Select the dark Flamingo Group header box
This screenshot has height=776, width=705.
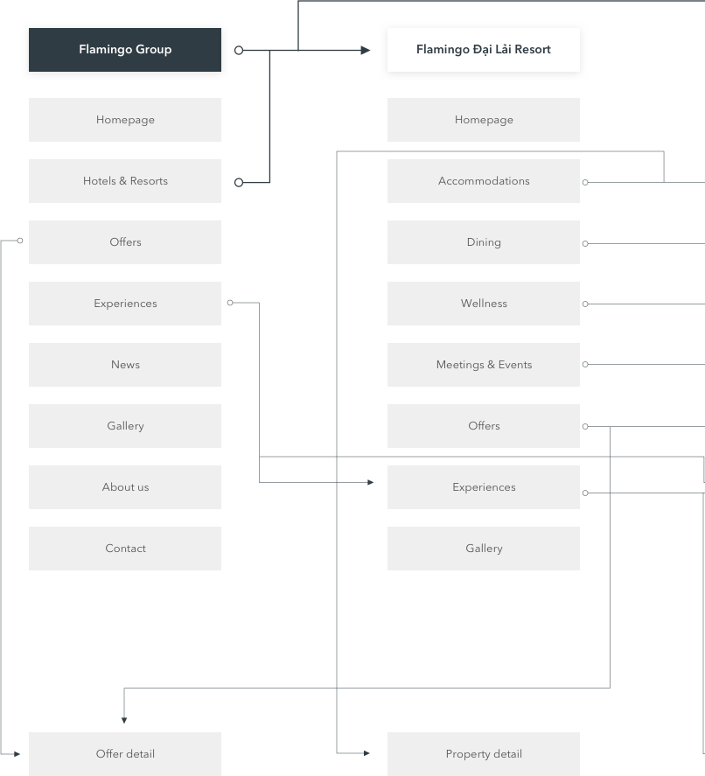click(125, 50)
